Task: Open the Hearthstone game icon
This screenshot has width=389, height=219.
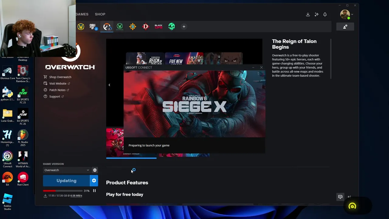Action: pos(133,27)
